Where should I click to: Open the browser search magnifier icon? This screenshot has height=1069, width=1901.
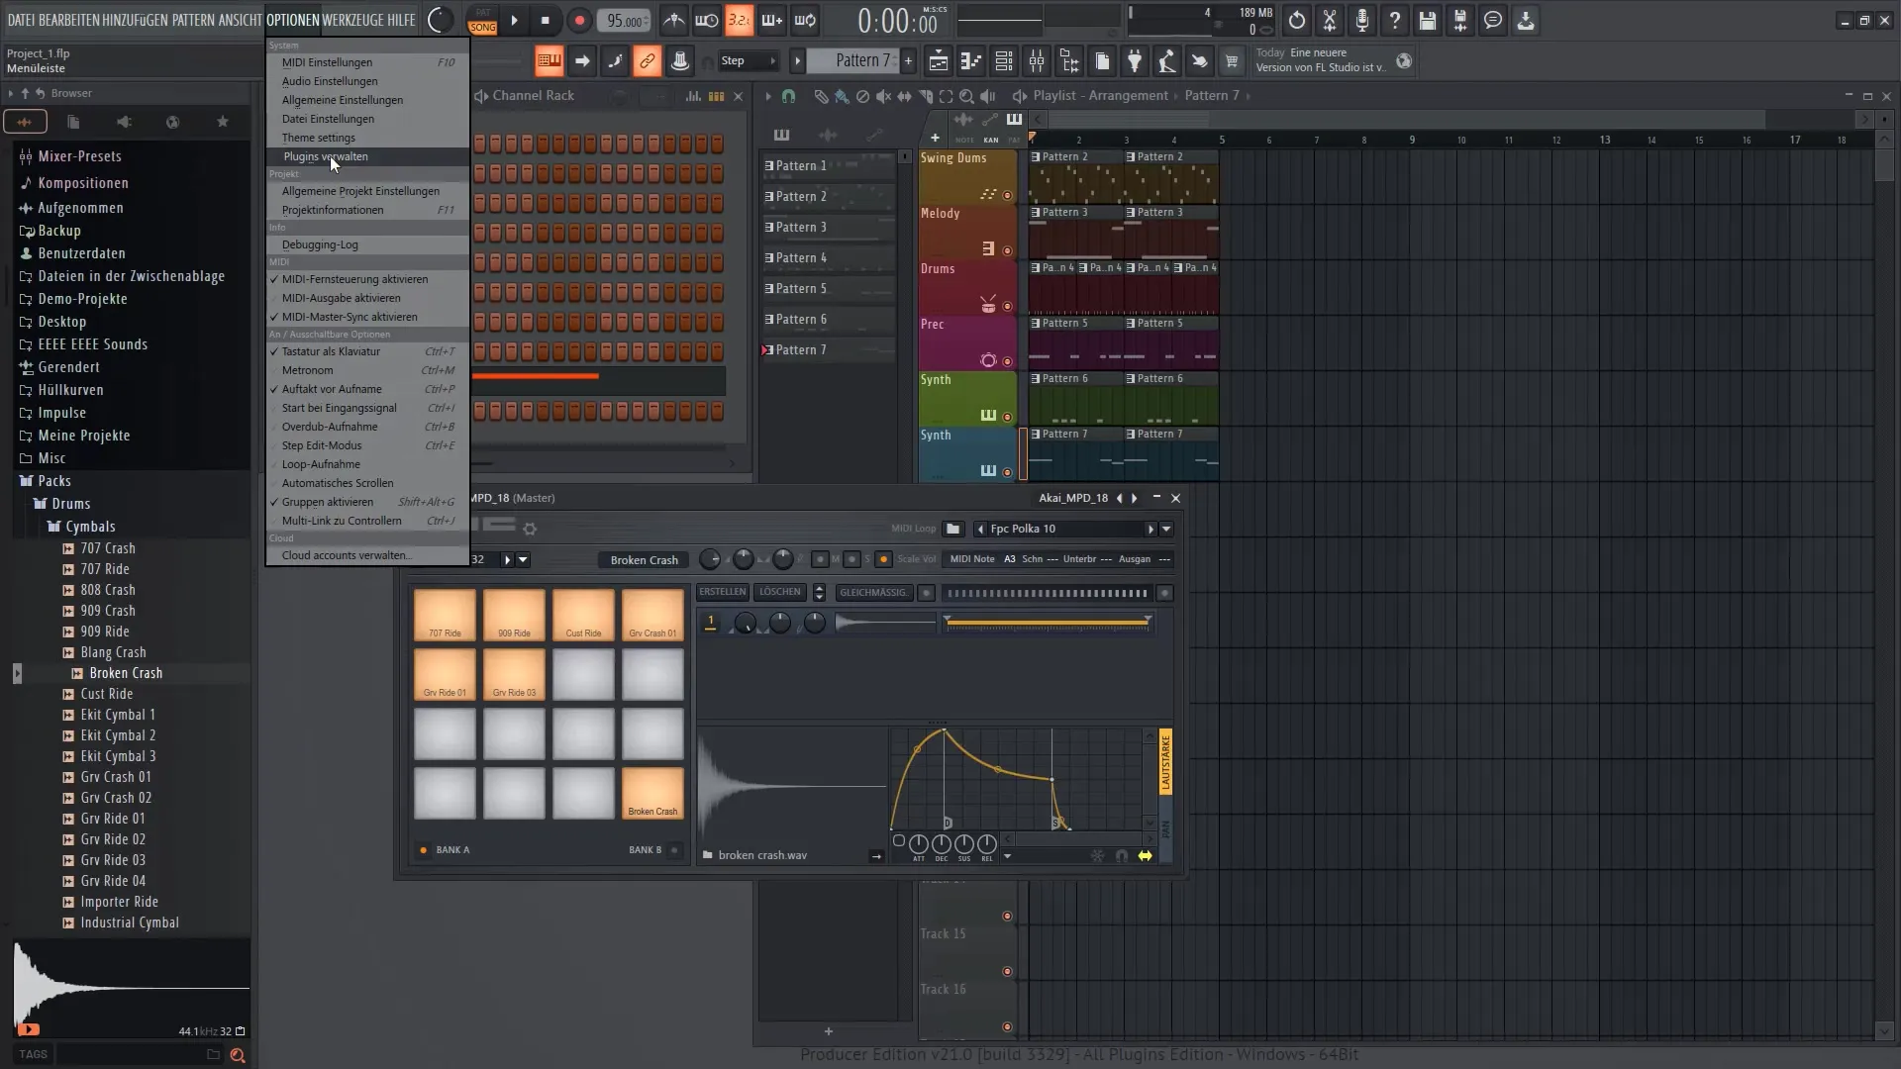click(238, 1055)
